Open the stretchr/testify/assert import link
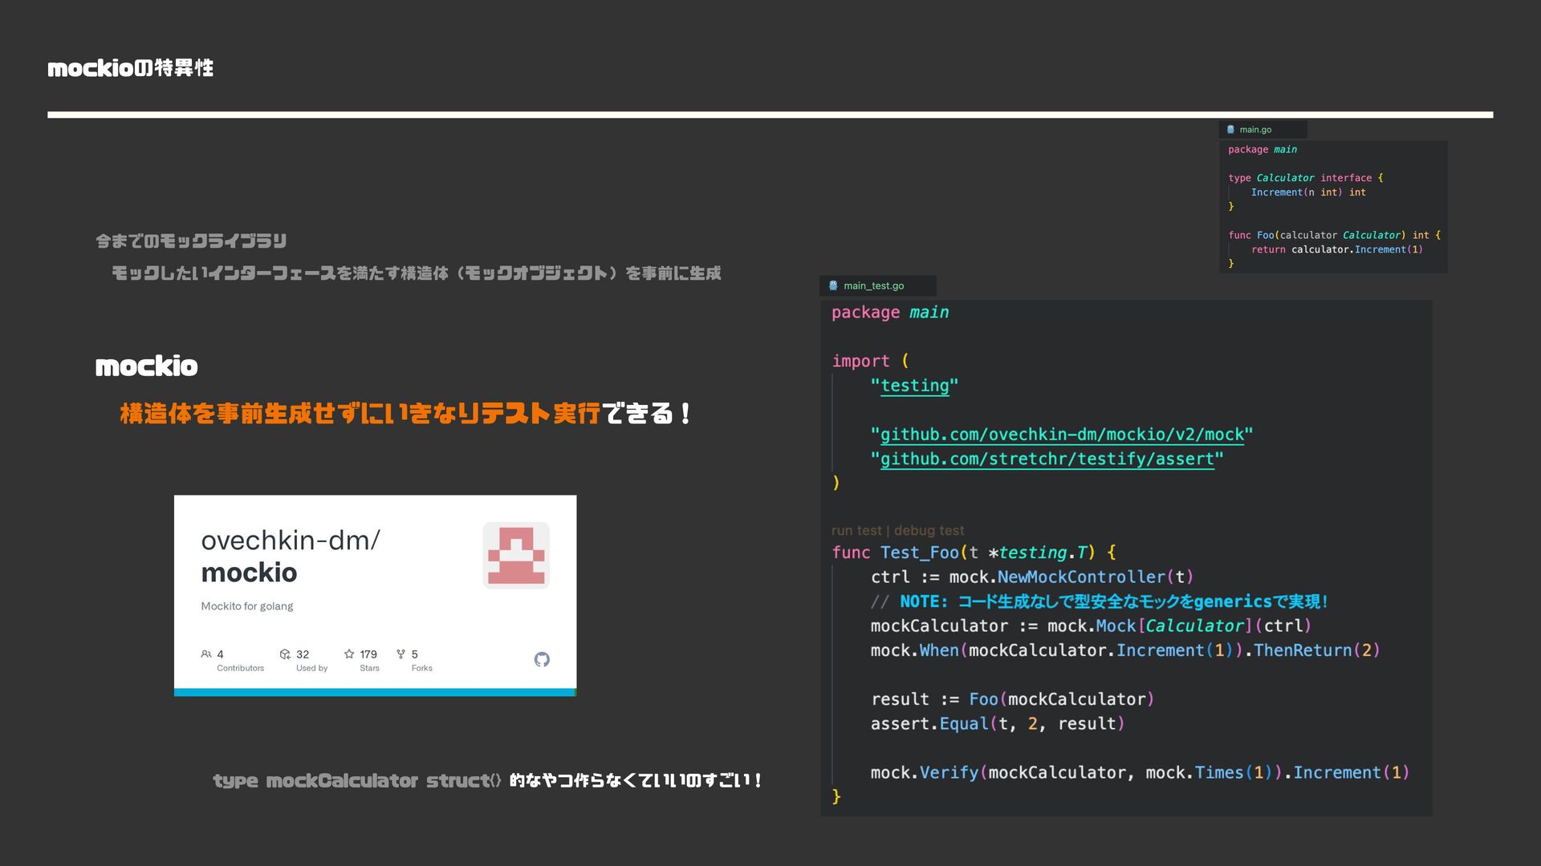The image size is (1541, 866). click(1047, 459)
